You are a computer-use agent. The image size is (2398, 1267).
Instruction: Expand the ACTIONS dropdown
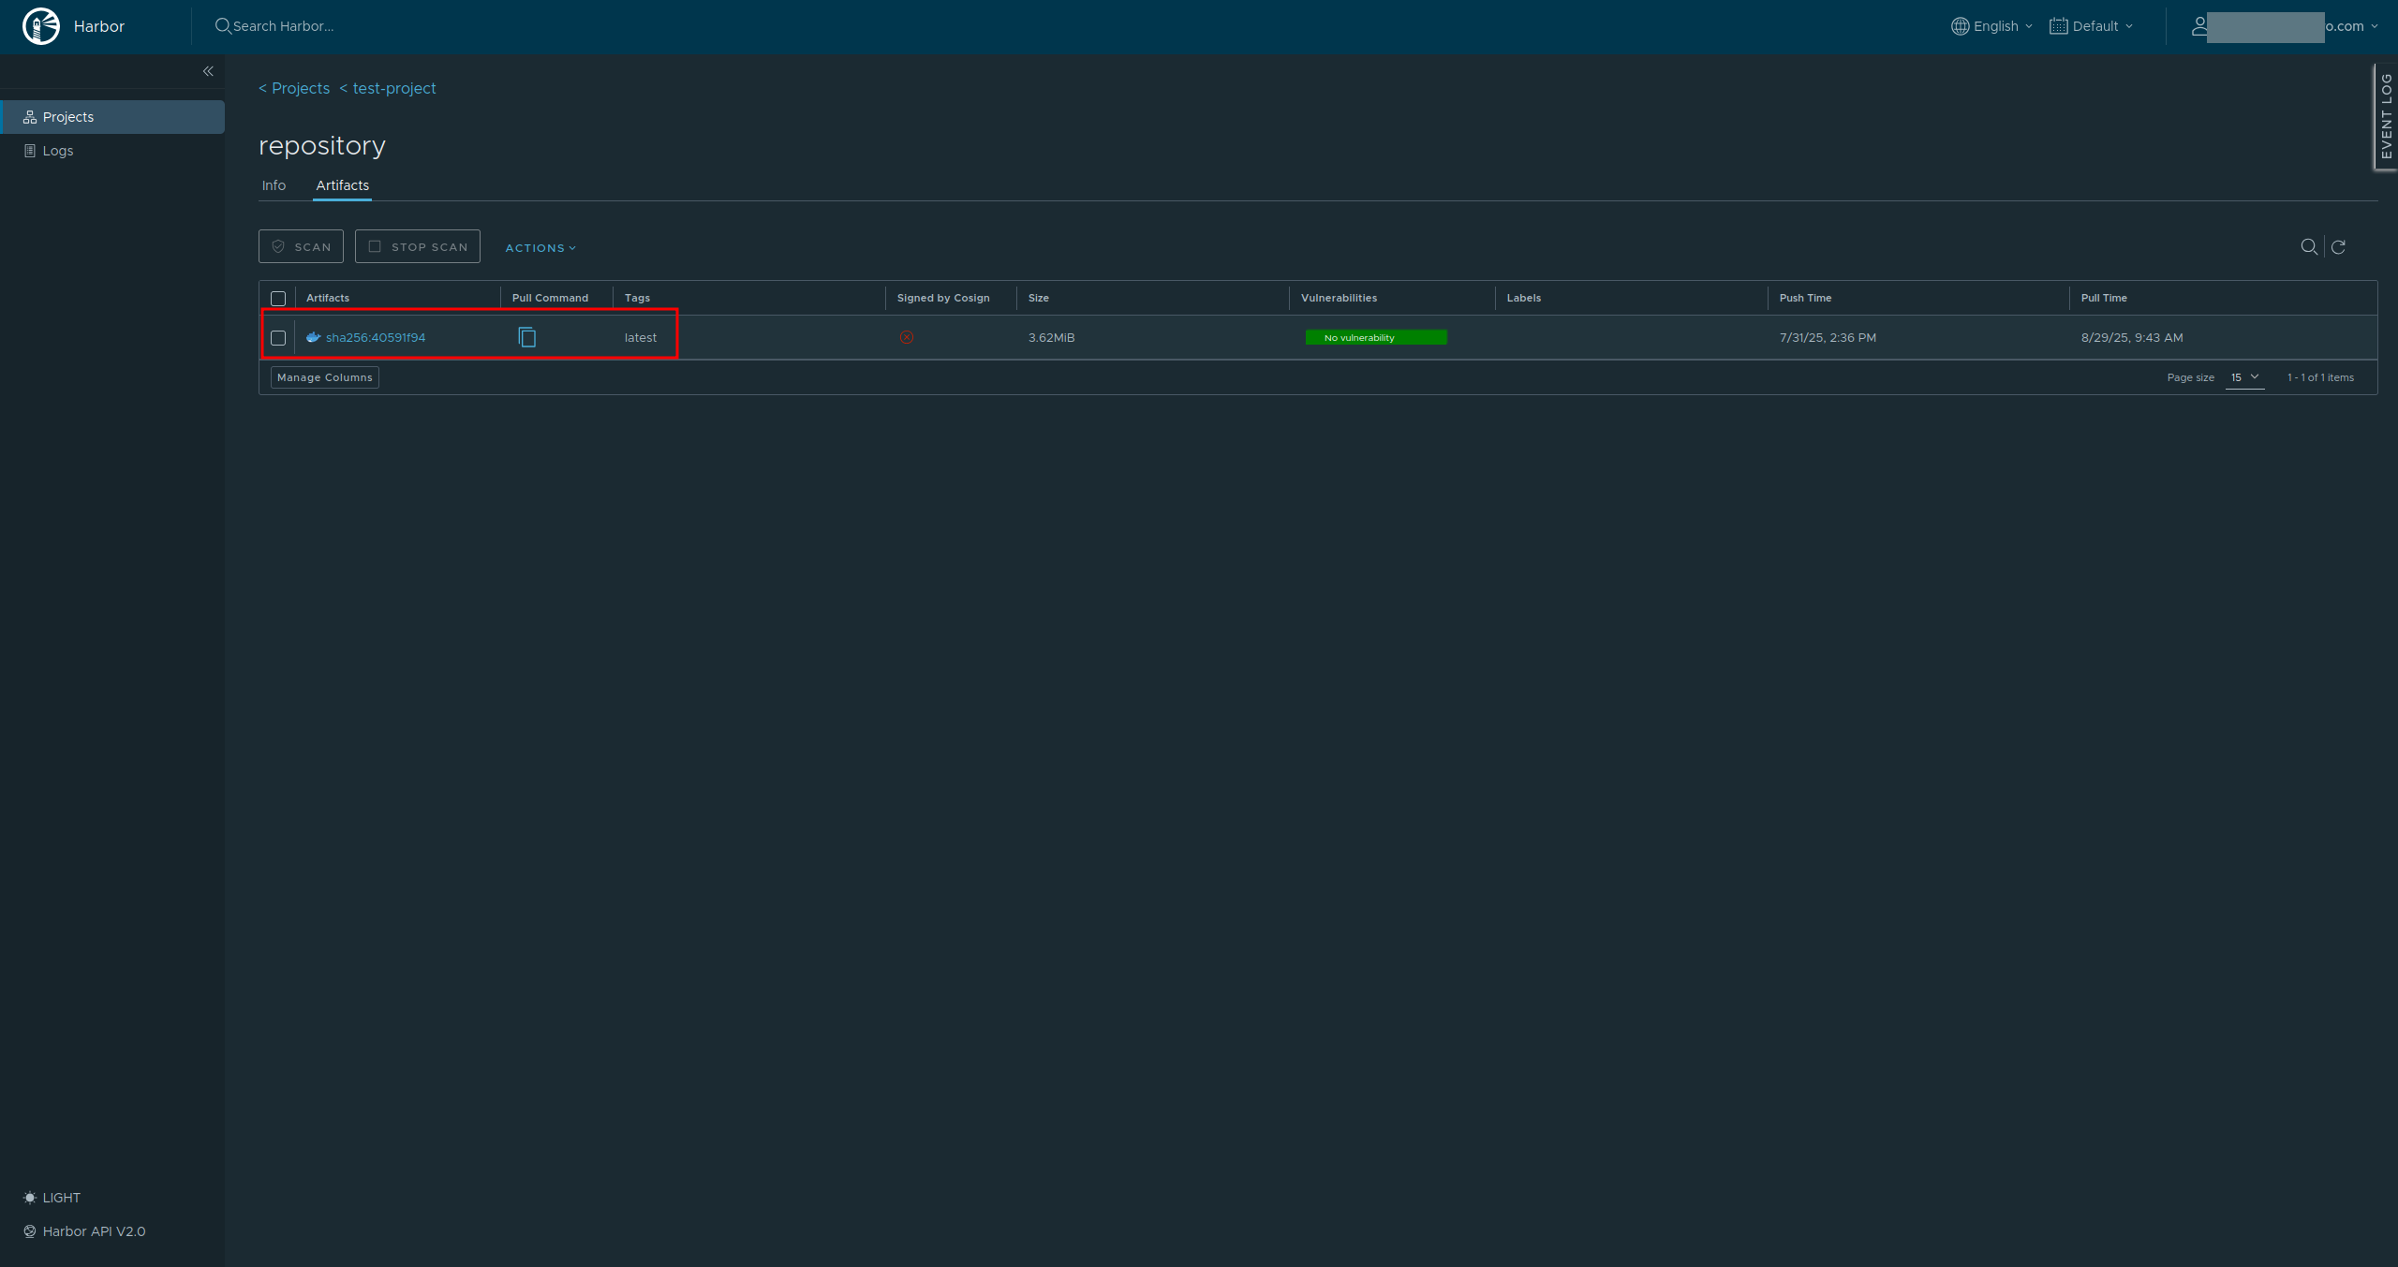540,248
